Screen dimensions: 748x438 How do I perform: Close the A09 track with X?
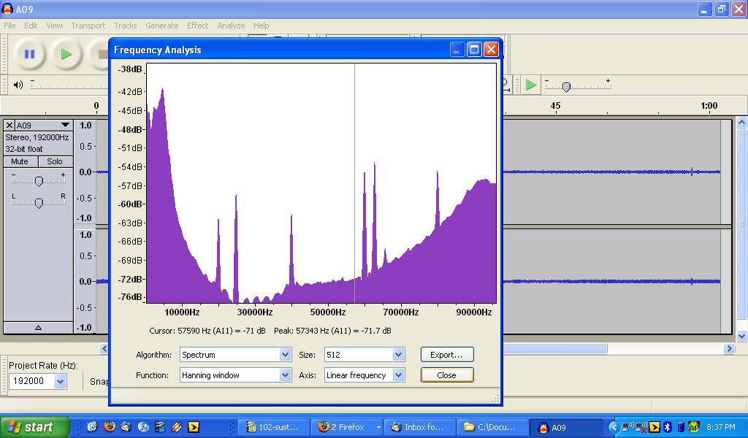click(x=9, y=126)
